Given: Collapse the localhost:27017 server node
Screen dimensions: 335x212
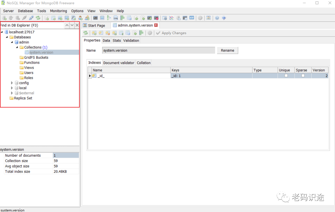Looking at the screenshot, I should coord(2,32).
